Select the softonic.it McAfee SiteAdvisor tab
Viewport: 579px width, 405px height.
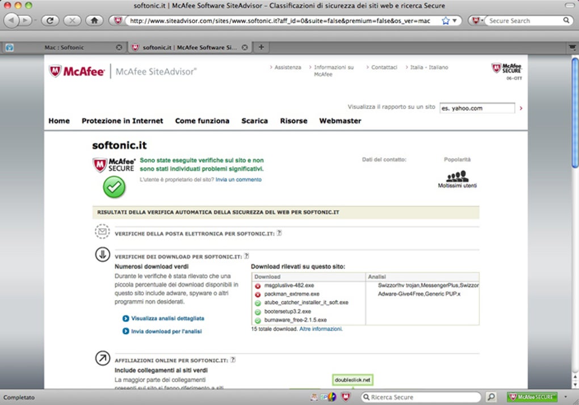pyautogui.click(x=190, y=48)
